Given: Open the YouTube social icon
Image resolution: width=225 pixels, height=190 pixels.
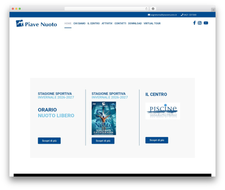Looking at the screenshot, I should [206, 23].
